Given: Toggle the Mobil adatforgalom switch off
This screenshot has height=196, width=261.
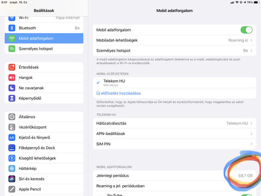Looking at the screenshot, I should [246, 30].
